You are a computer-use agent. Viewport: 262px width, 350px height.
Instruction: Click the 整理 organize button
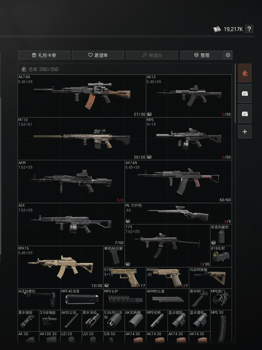202,55
